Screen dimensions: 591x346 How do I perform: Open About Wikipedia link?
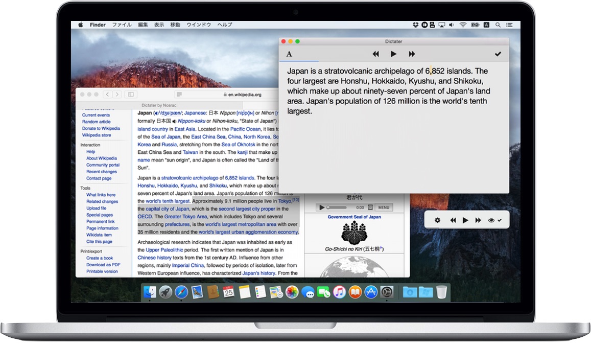[101, 158]
